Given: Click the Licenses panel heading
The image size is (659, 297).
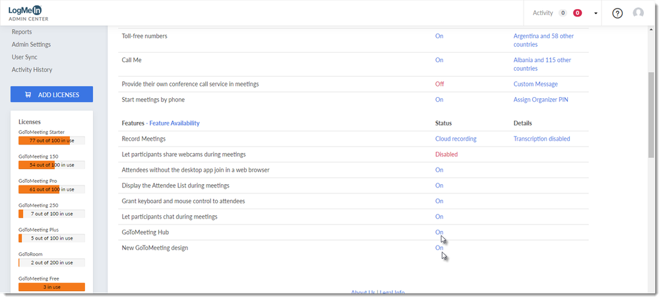Looking at the screenshot, I should point(30,122).
